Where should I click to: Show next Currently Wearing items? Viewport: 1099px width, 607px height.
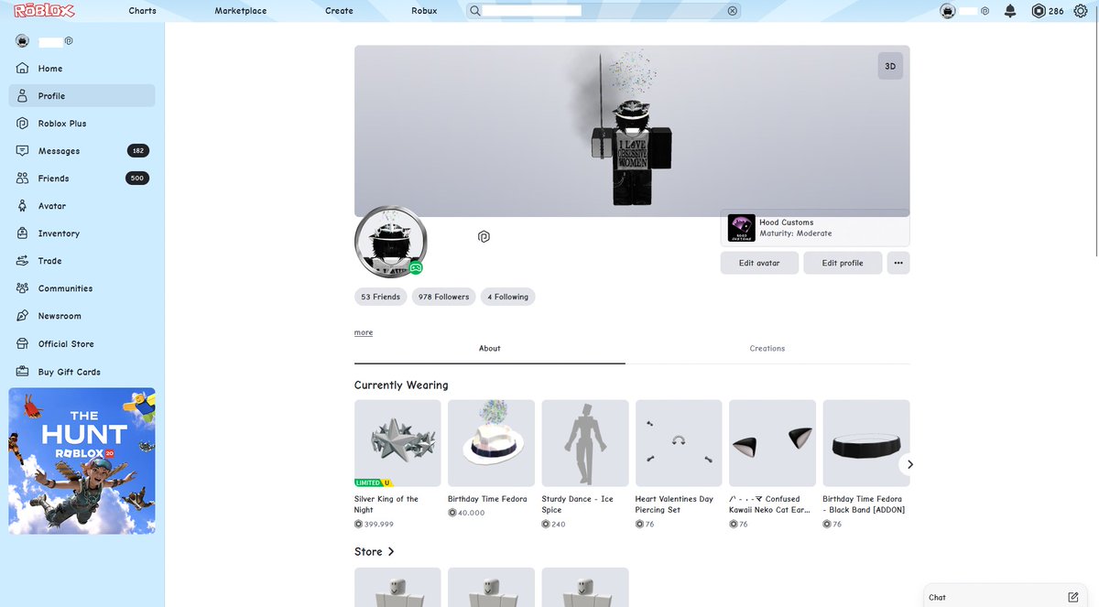coord(909,464)
